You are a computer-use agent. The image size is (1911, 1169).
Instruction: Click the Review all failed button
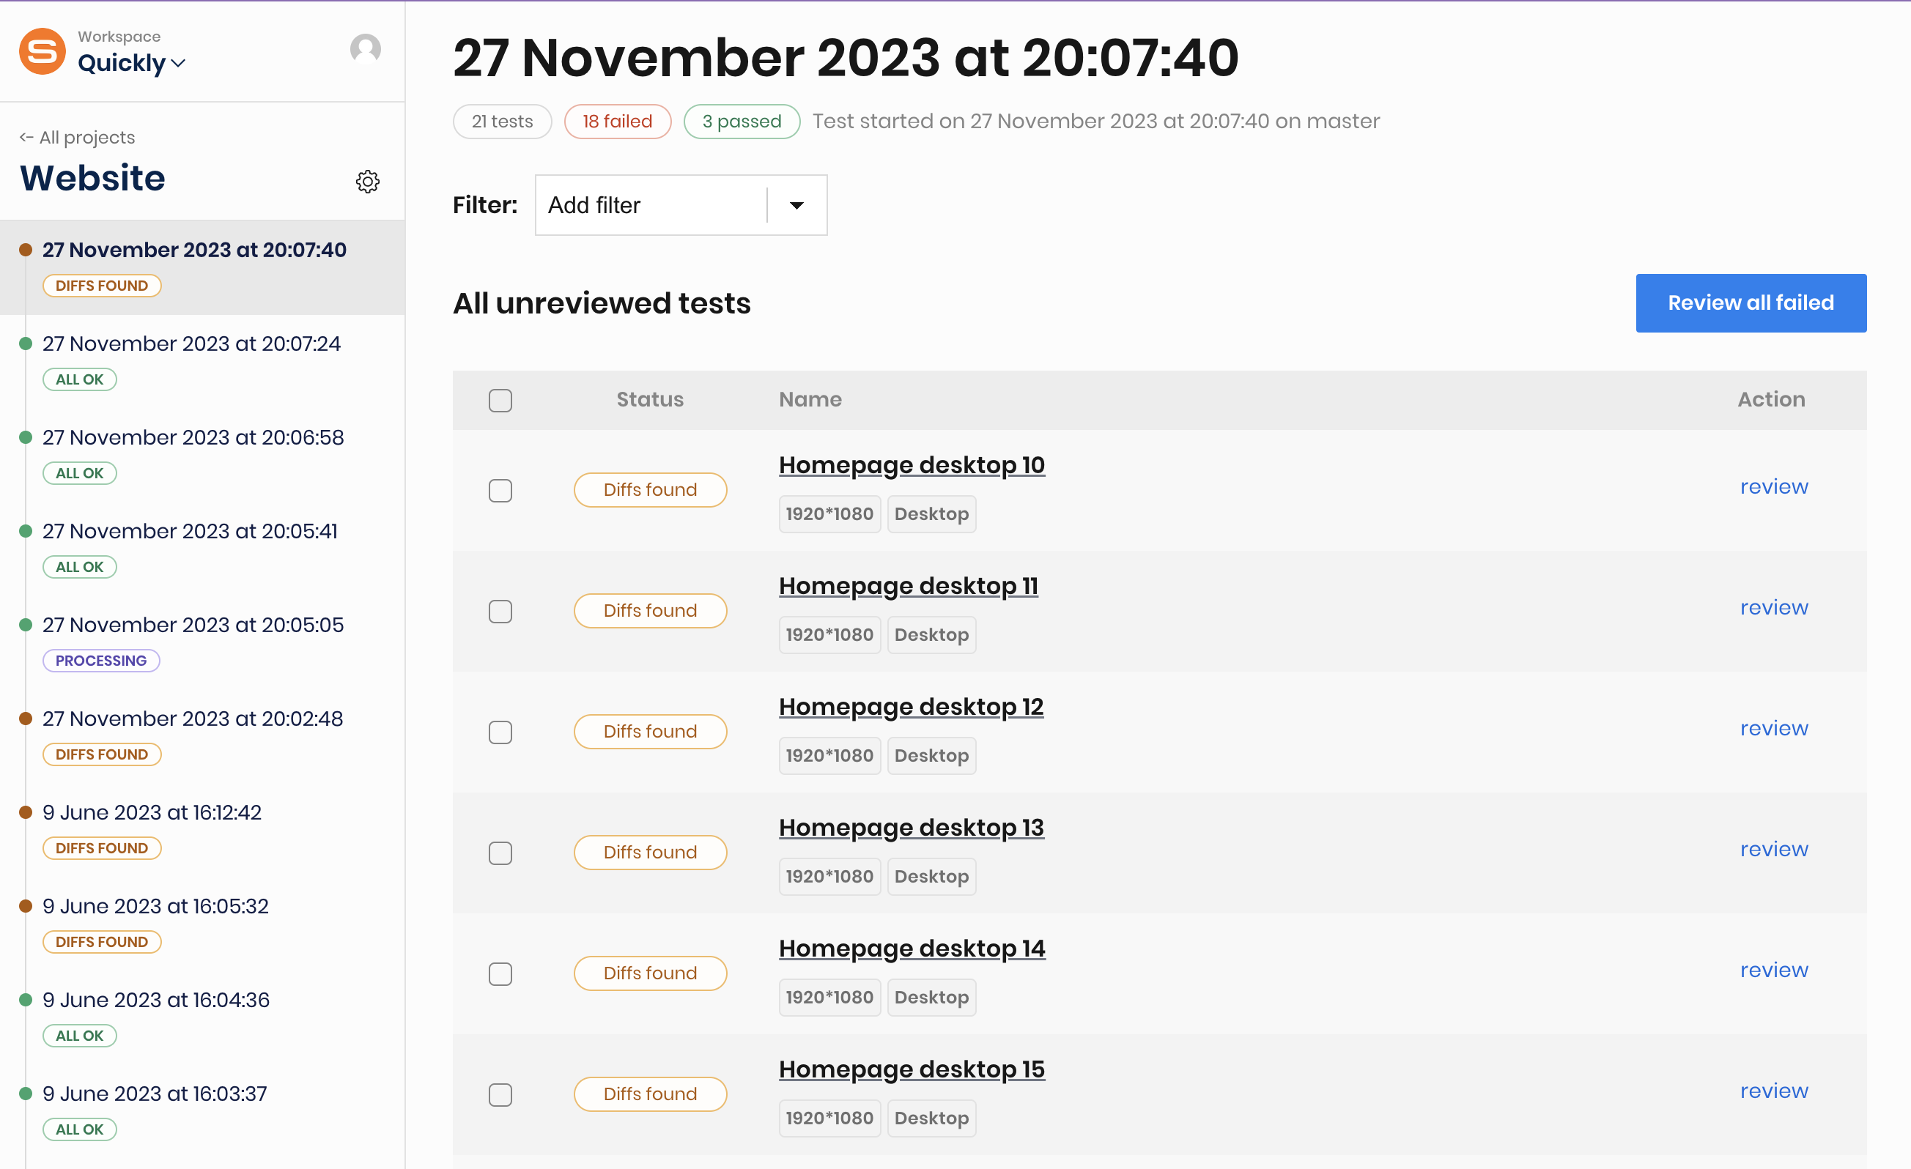[1751, 303]
